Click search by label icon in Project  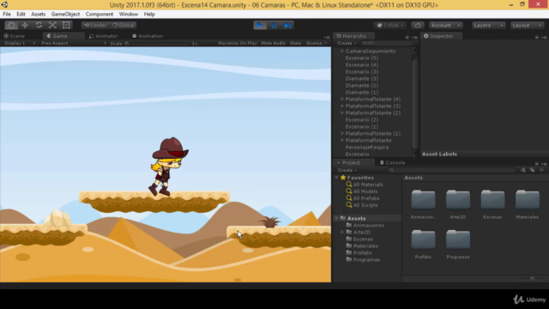coord(532,170)
